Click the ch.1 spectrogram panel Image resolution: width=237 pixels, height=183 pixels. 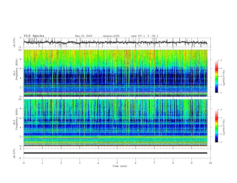pos(115,73)
